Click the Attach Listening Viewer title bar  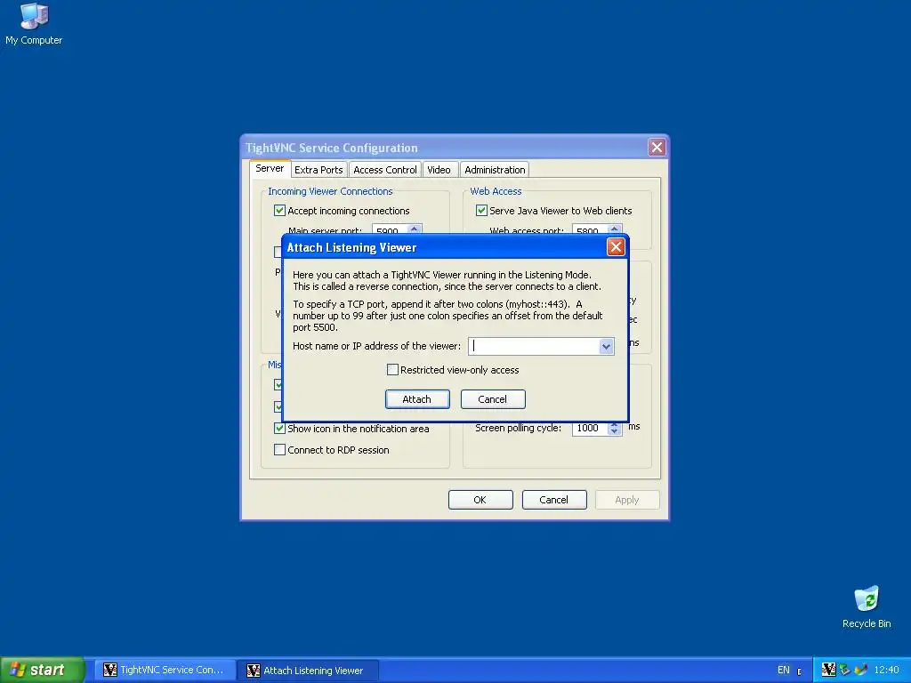pos(445,247)
